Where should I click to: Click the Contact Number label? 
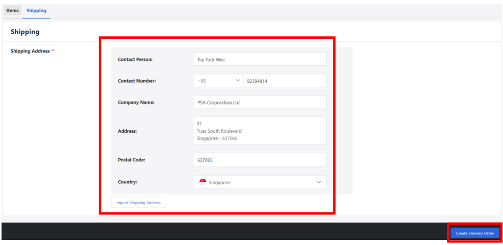(x=137, y=81)
